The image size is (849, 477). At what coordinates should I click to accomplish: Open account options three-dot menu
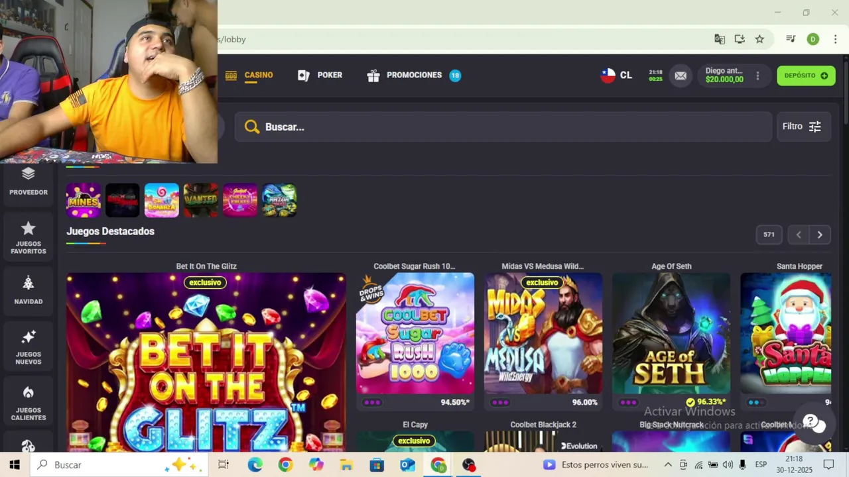click(x=757, y=76)
